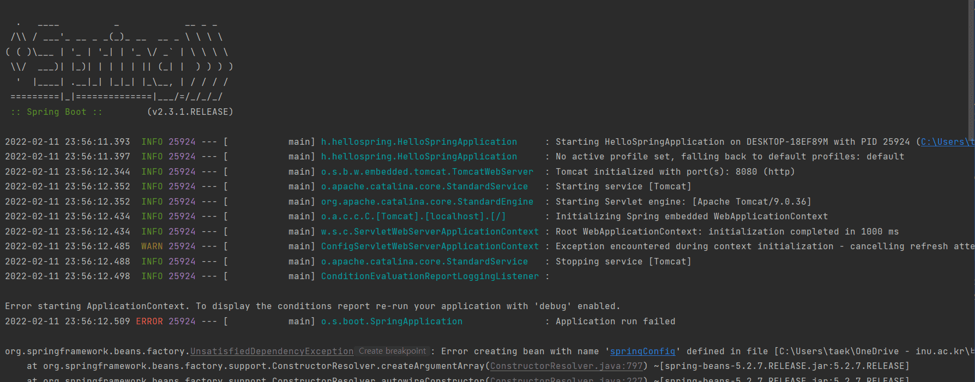Select the 'Tomcat initialized with port(s): 8080' message
Viewport: 975px width, 382px height.
675,172
